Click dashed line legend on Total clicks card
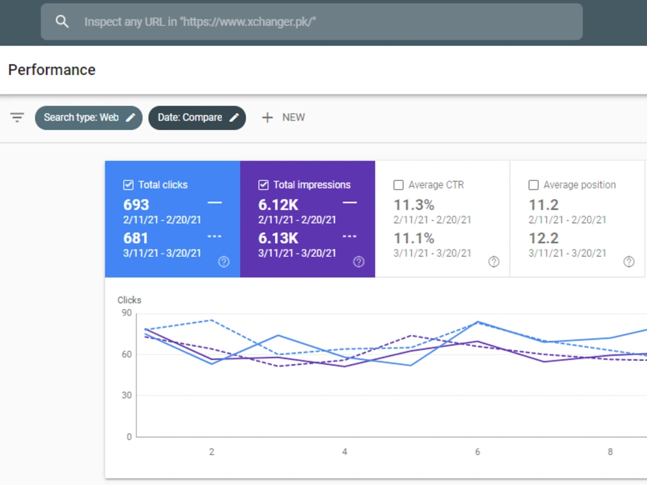647x485 pixels. (x=215, y=236)
